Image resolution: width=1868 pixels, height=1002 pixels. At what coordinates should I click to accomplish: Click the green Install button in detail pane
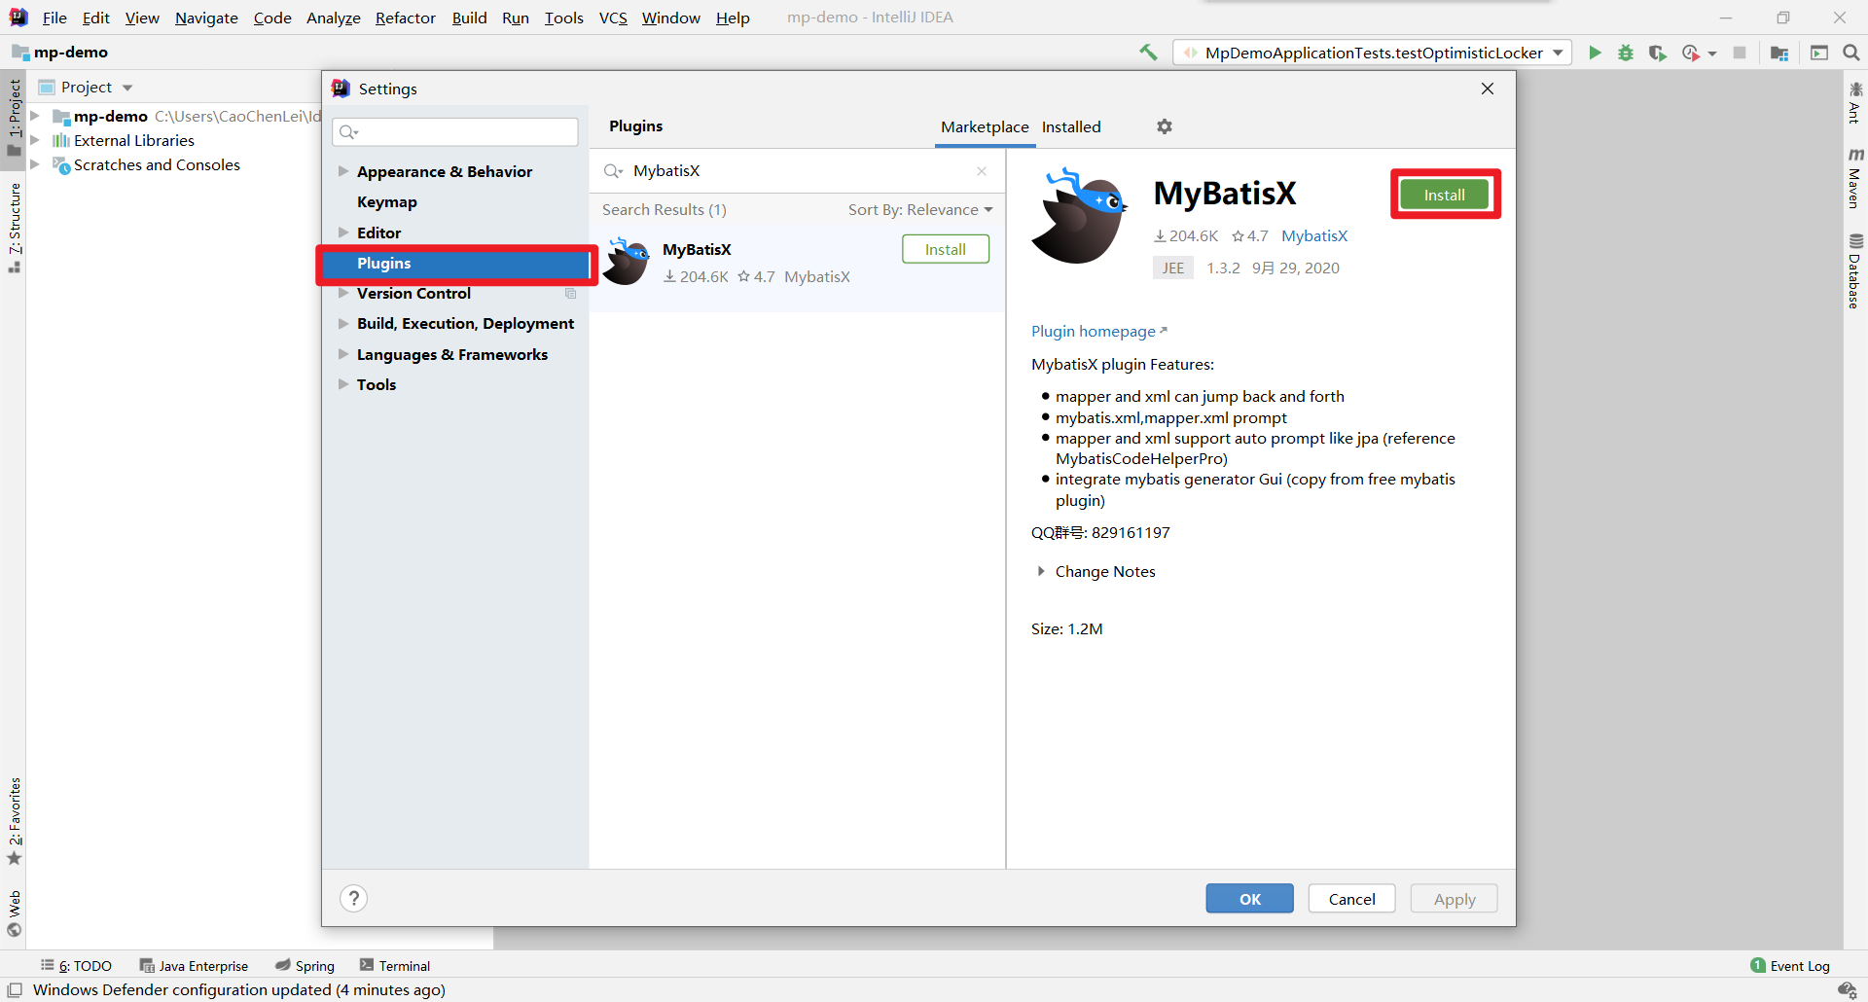[x=1445, y=195]
